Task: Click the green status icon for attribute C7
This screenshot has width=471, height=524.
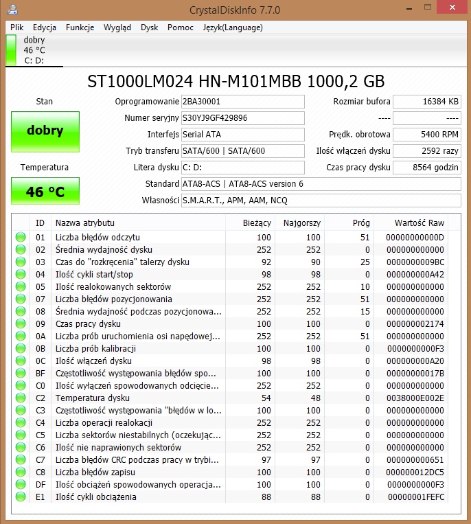Action: pyautogui.click(x=21, y=460)
